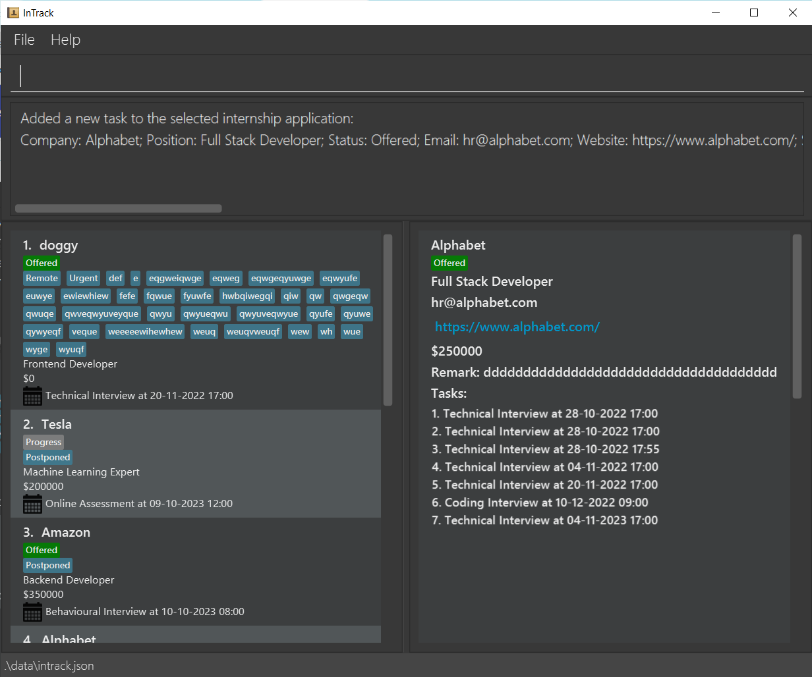This screenshot has width=812, height=677.
Task: Click the InTrack app icon in title bar
Action: pos(13,13)
